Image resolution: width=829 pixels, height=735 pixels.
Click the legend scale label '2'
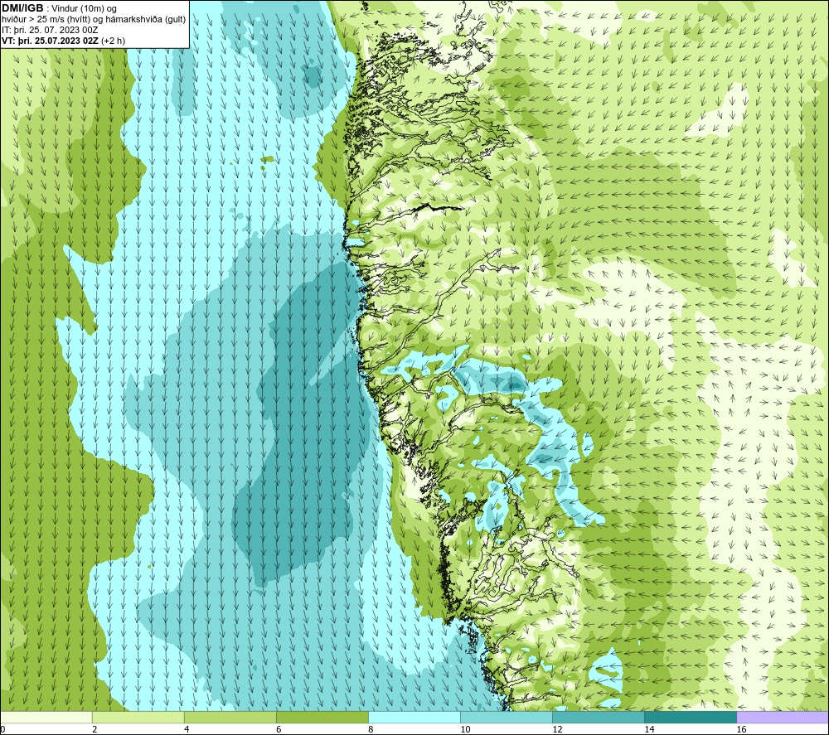[95, 729]
